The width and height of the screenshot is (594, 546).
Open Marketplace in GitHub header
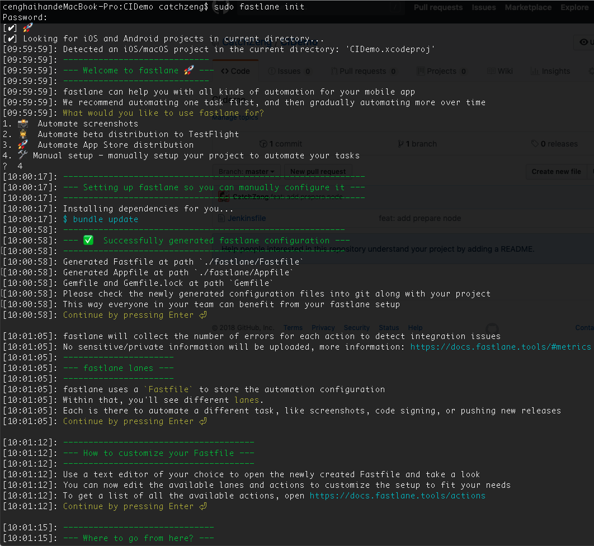[527, 7]
